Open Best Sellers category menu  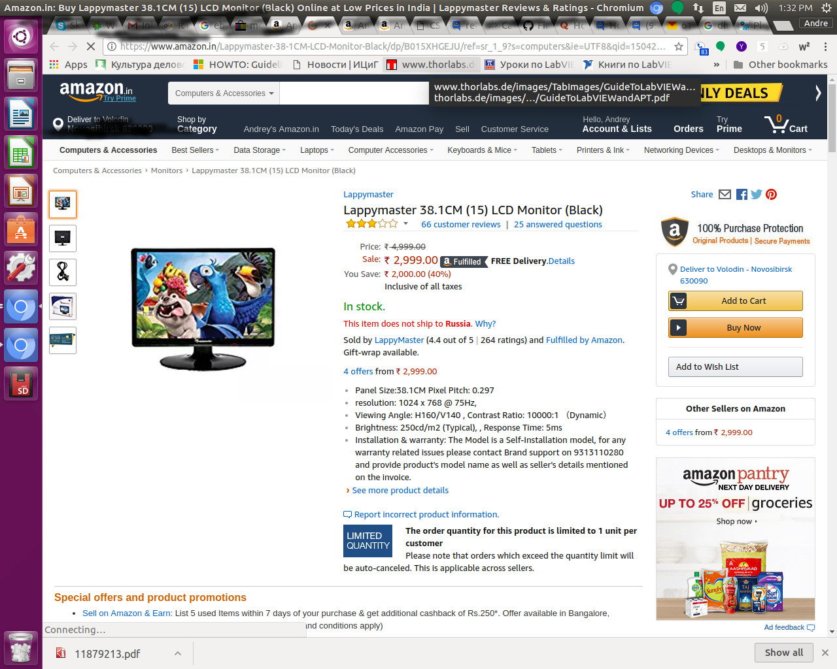click(195, 150)
